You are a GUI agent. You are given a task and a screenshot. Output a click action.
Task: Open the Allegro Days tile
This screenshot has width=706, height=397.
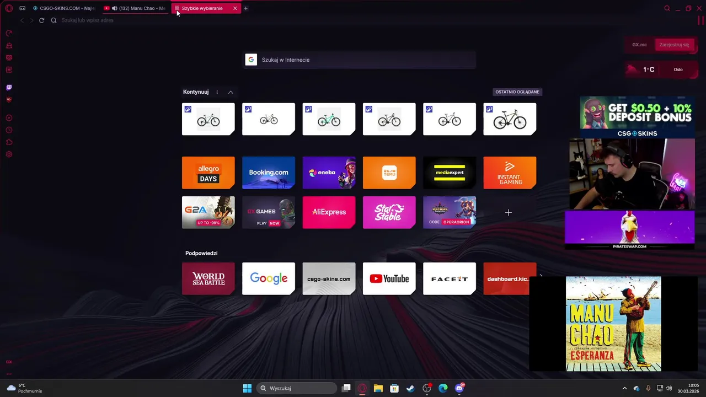tap(208, 173)
